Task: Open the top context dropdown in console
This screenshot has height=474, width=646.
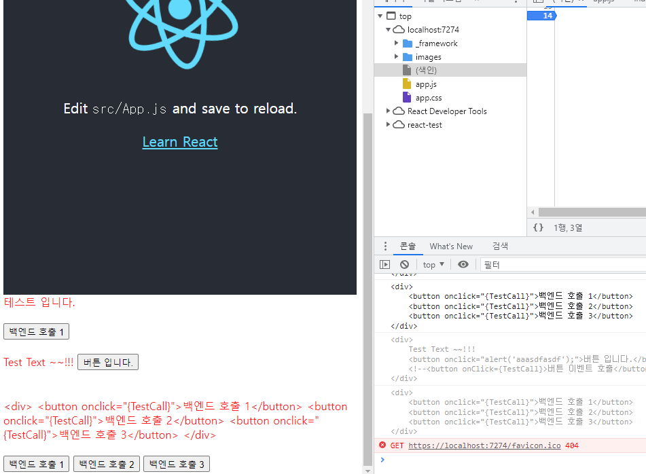Action: tap(433, 264)
